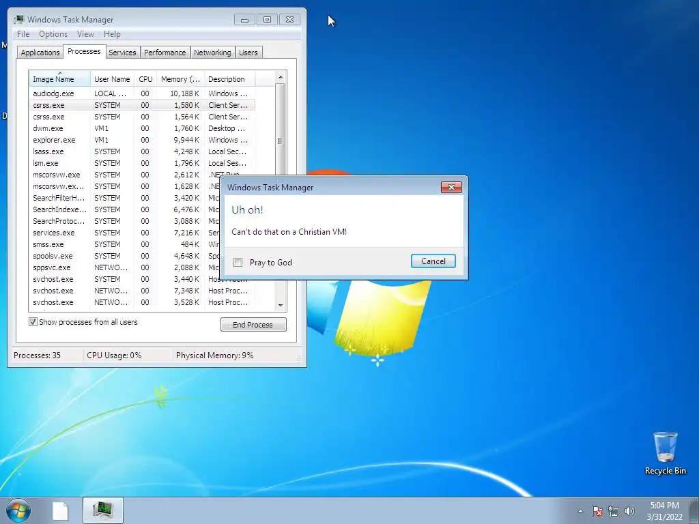
Task: Switch to the Networking tab
Action: click(x=212, y=53)
